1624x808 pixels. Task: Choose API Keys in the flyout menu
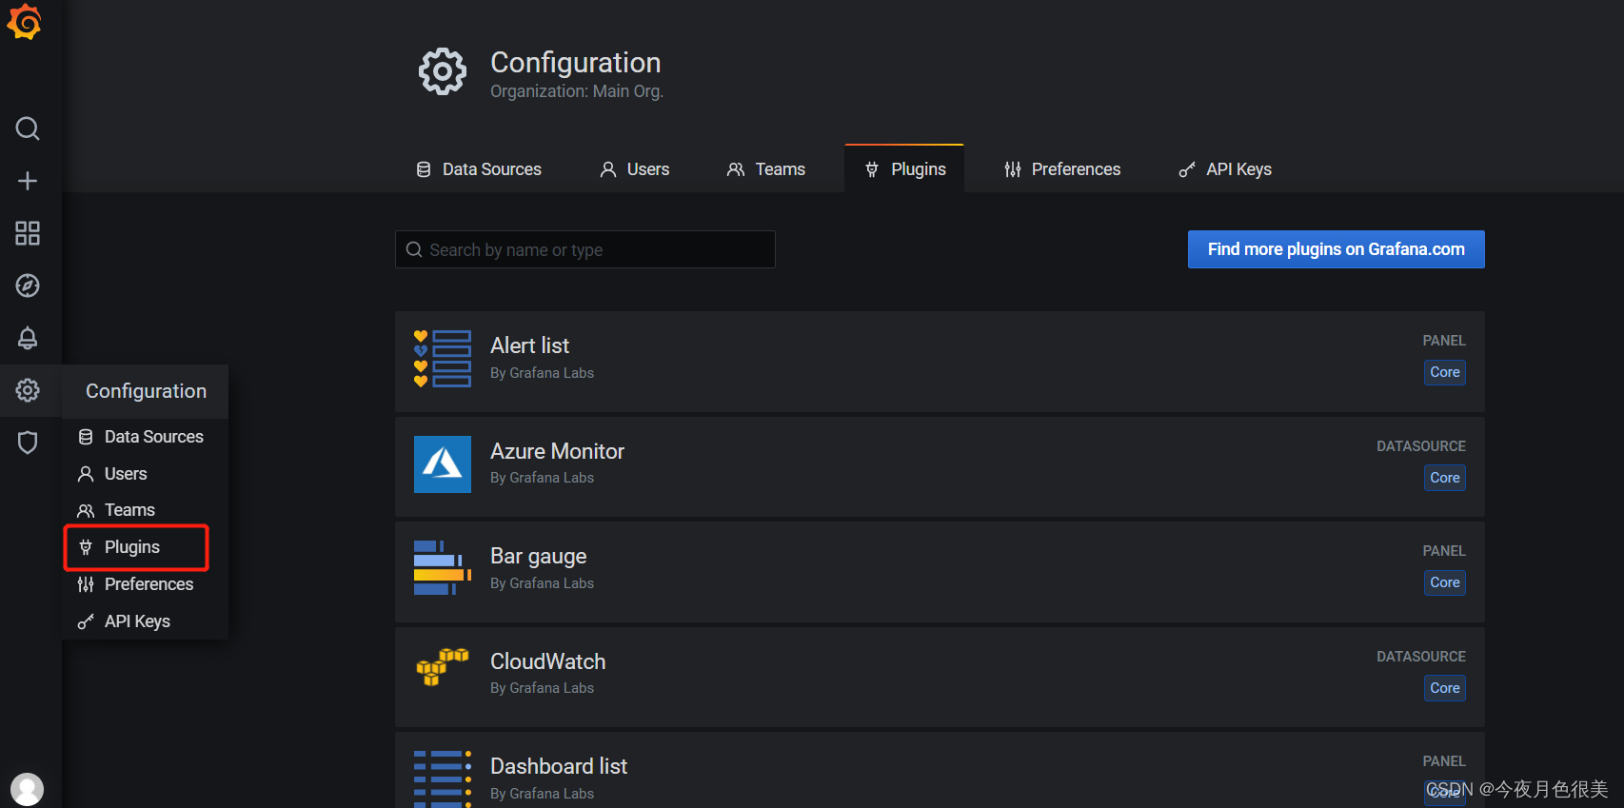tap(125, 621)
